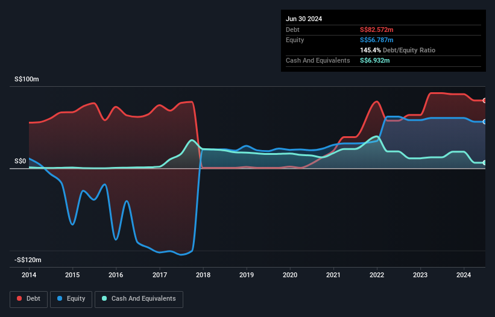
Task: Click Cash And Equivalents label in tooltip
Action: pos(318,60)
